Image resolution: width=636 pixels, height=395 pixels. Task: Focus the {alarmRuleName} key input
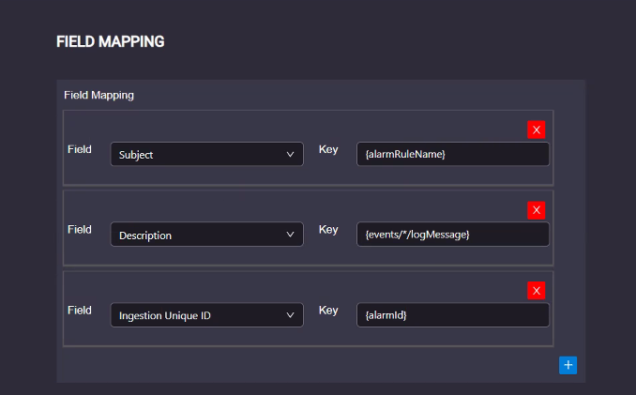pos(453,154)
